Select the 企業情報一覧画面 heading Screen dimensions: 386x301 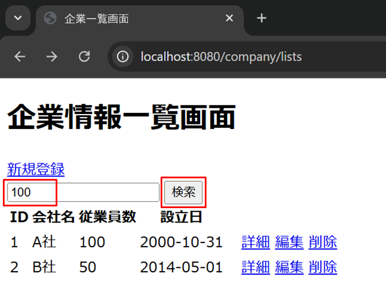tap(122, 117)
